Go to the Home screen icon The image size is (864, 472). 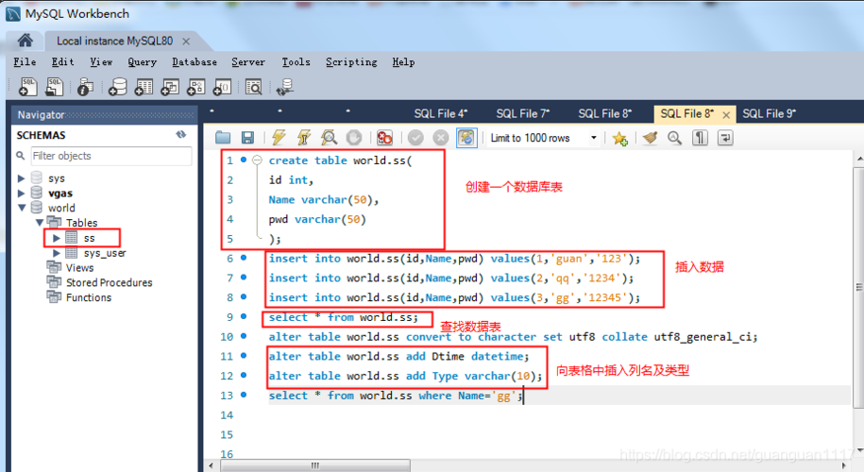coord(25,41)
